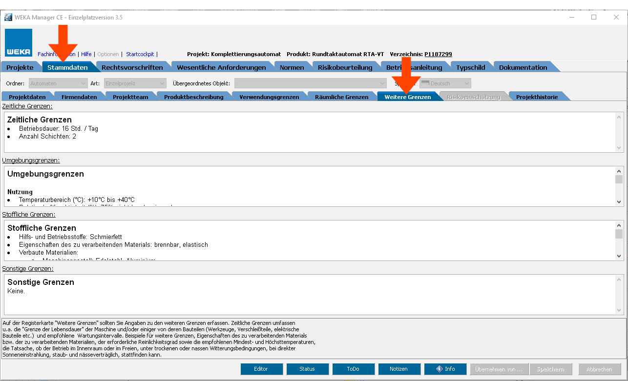Open the Übergeordnetes Objekt dropdown

pos(310,83)
